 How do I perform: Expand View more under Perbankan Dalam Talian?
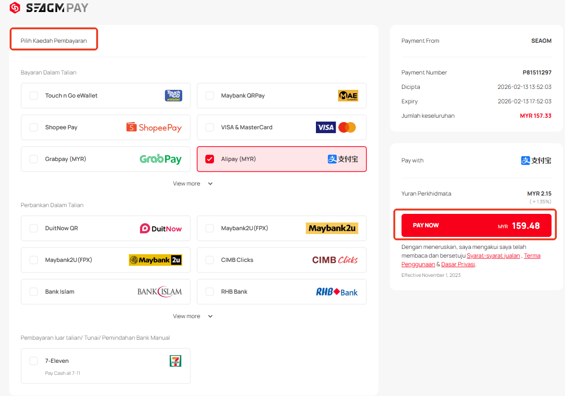click(x=192, y=316)
